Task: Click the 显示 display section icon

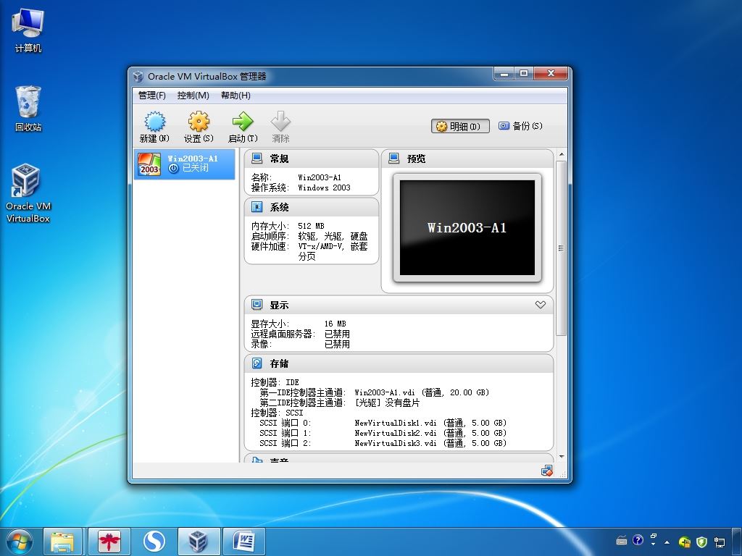Action: 257,305
